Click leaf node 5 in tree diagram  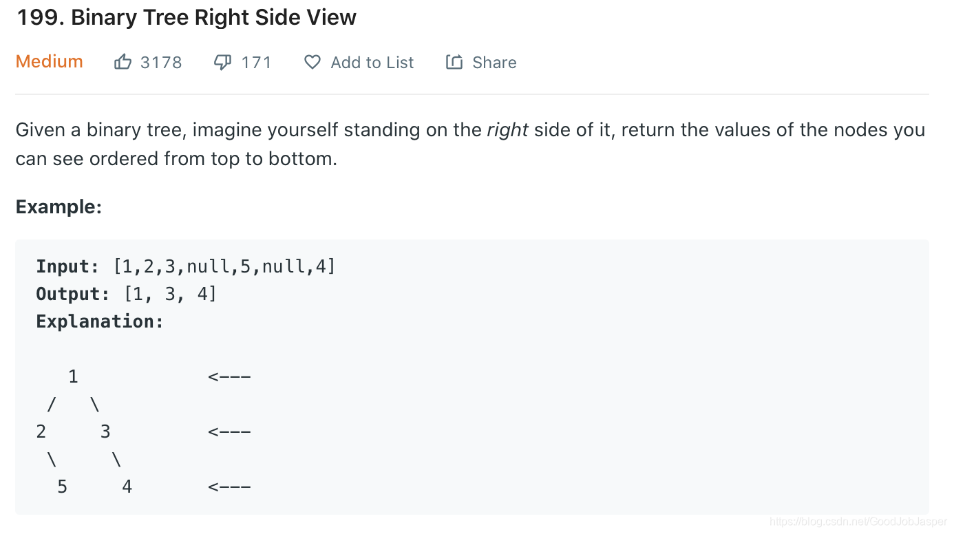pyautogui.click(x=62, y=487)
